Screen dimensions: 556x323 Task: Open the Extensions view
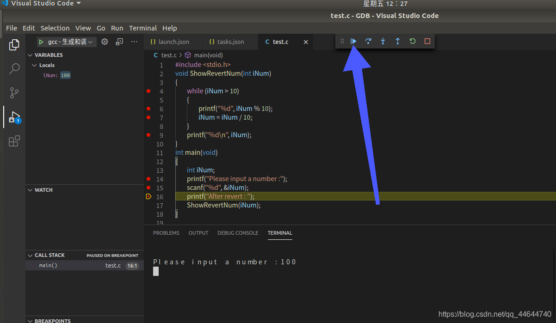[x=14, y=141]
